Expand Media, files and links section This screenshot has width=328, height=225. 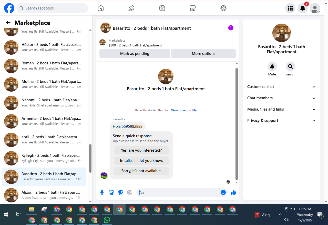point(282,109)
